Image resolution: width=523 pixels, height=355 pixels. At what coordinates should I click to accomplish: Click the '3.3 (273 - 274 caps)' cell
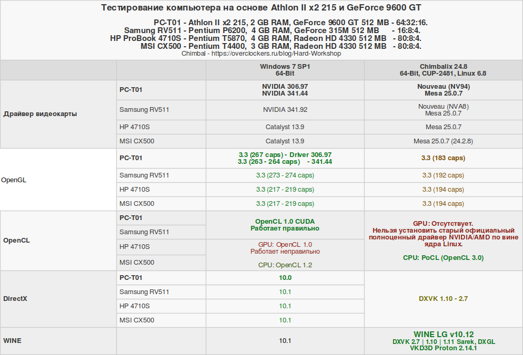[285, 175]
